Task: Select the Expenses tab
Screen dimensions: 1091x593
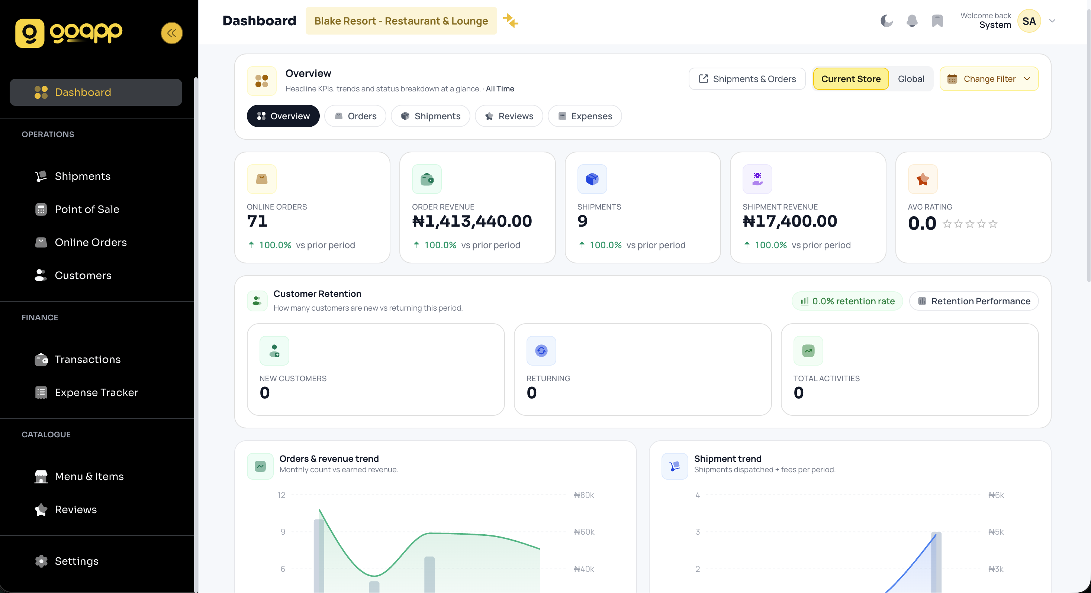Action: pyautogui.click(x=585, y=116)
